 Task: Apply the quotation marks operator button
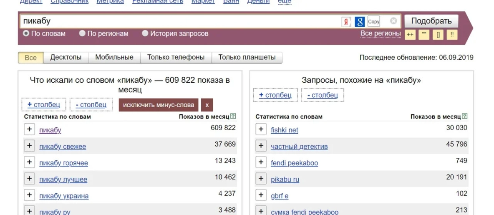pyautogui.click(x=424, y=35)
